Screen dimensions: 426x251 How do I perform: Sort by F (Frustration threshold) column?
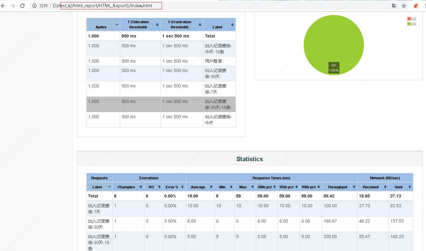(x=182, y=24)
